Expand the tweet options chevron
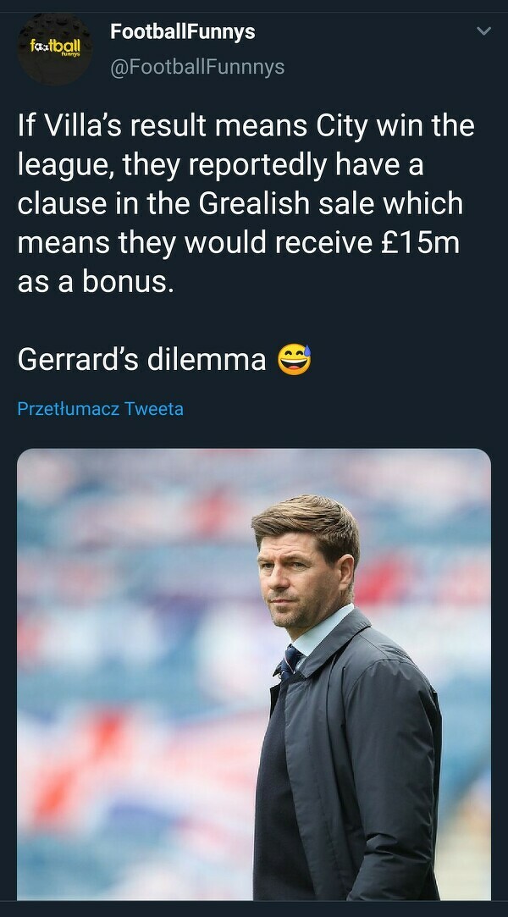Image resolution: width=508 pixels, height=917 pixels. 483,32
